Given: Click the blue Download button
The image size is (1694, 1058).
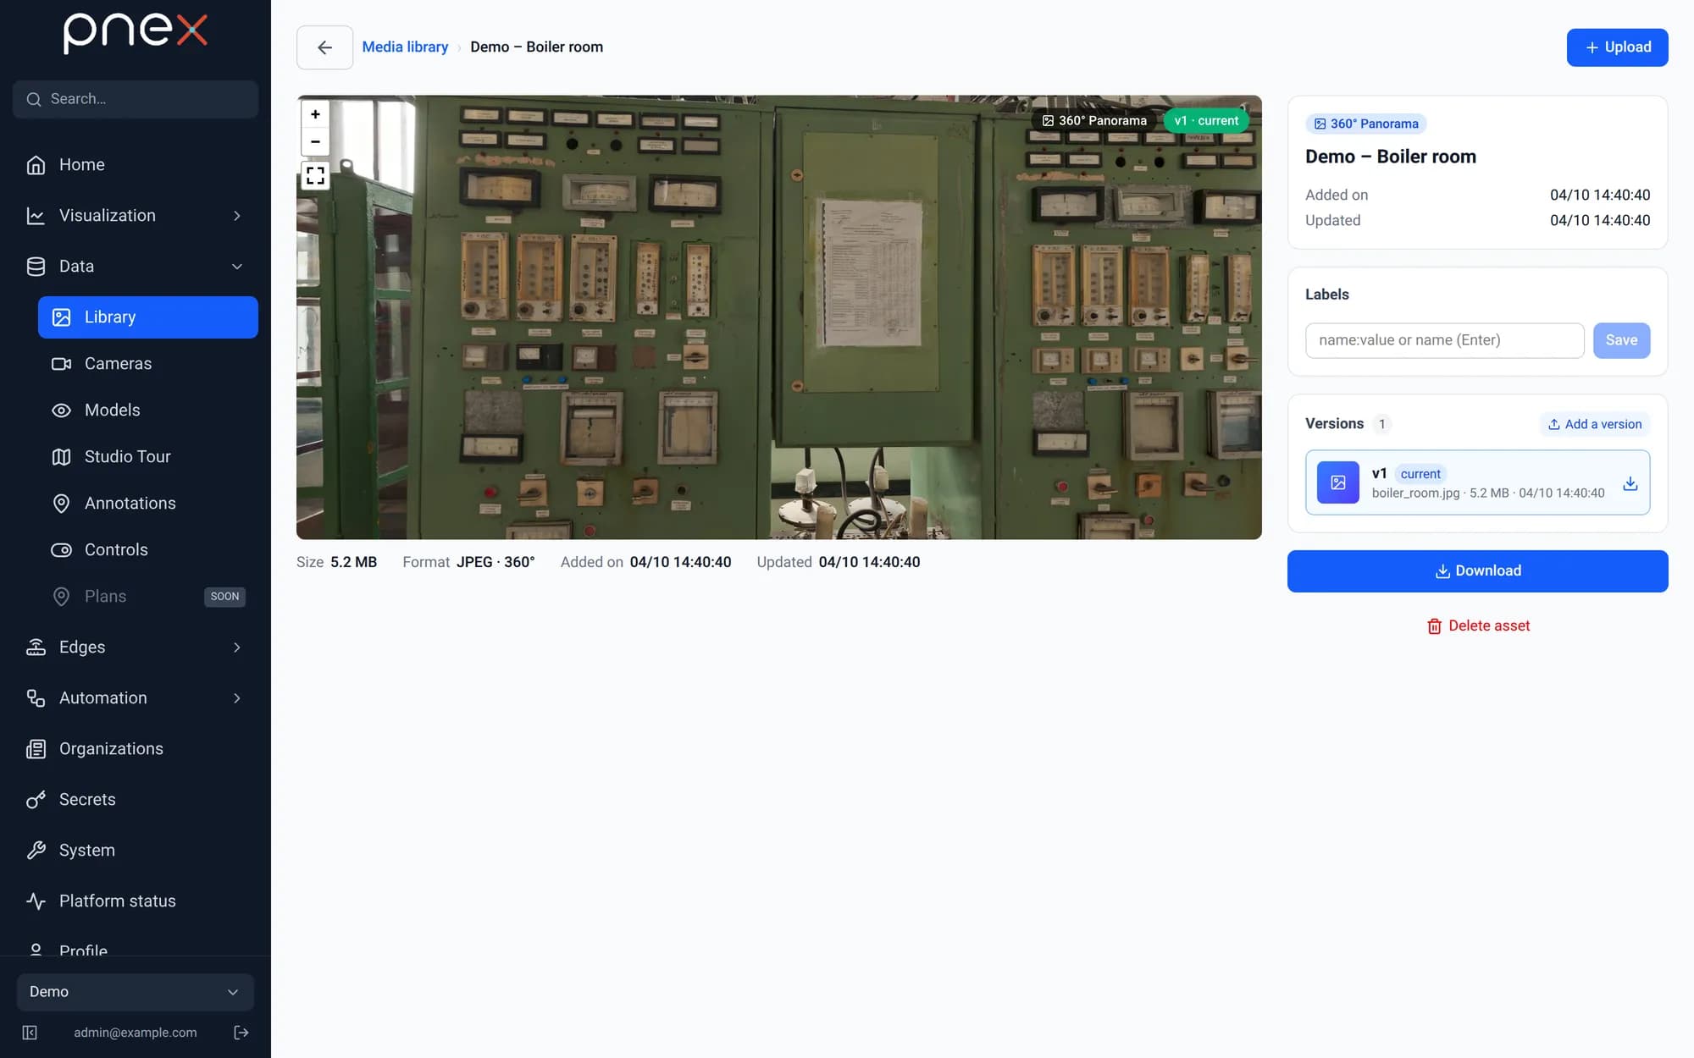Looking at the screenshot, I should 1477,571.
